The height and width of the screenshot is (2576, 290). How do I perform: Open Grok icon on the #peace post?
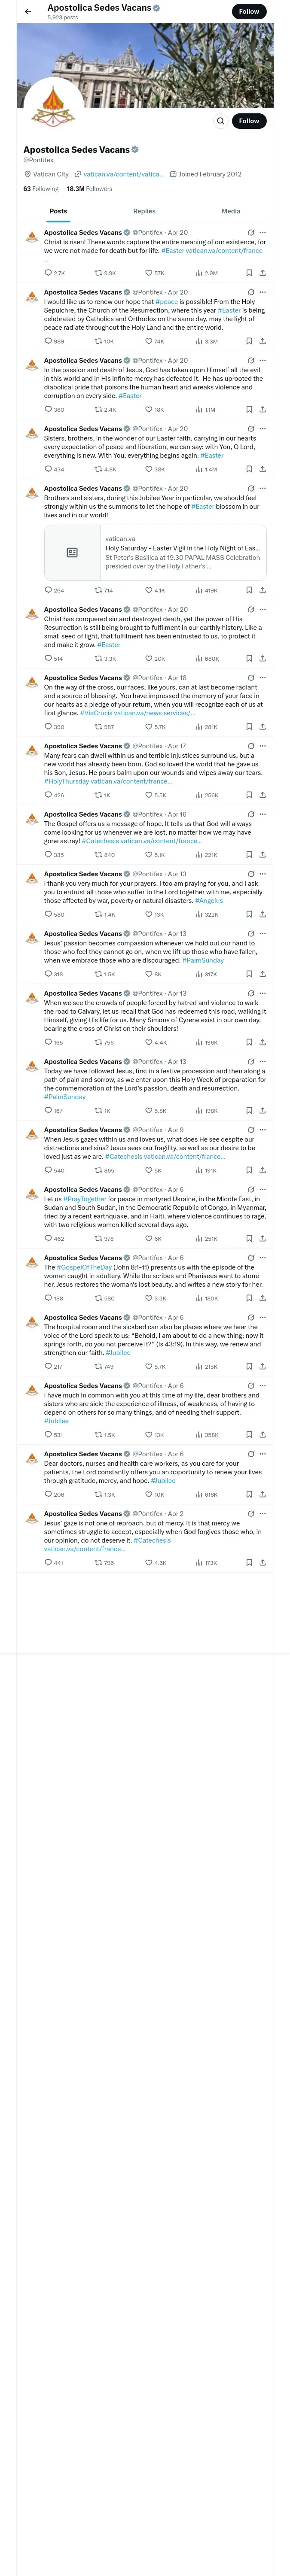251,293
